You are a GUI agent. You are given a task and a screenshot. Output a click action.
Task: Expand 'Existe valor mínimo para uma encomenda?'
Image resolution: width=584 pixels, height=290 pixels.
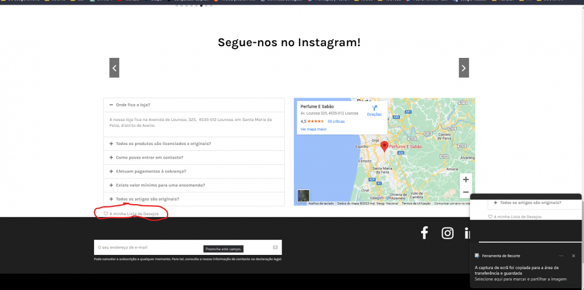(x=194, y=185)
